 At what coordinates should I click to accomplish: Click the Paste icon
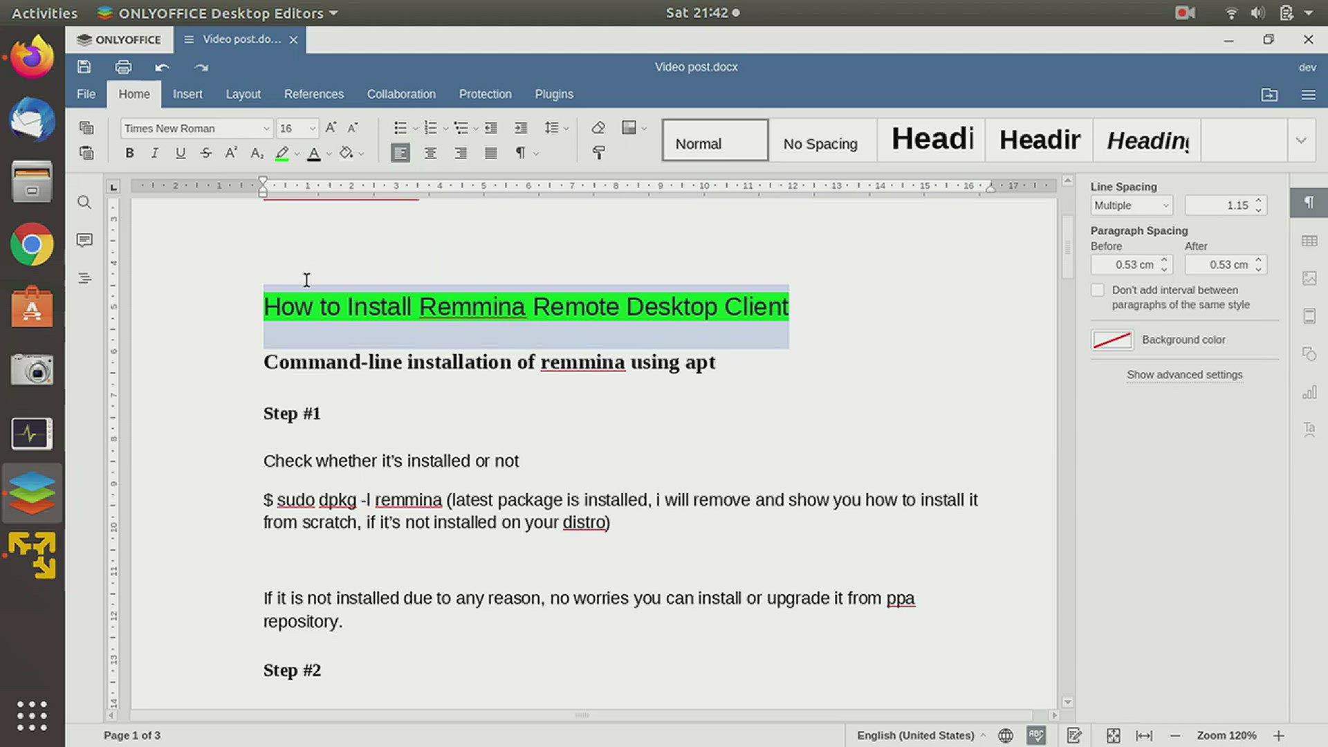coord(86,153)
